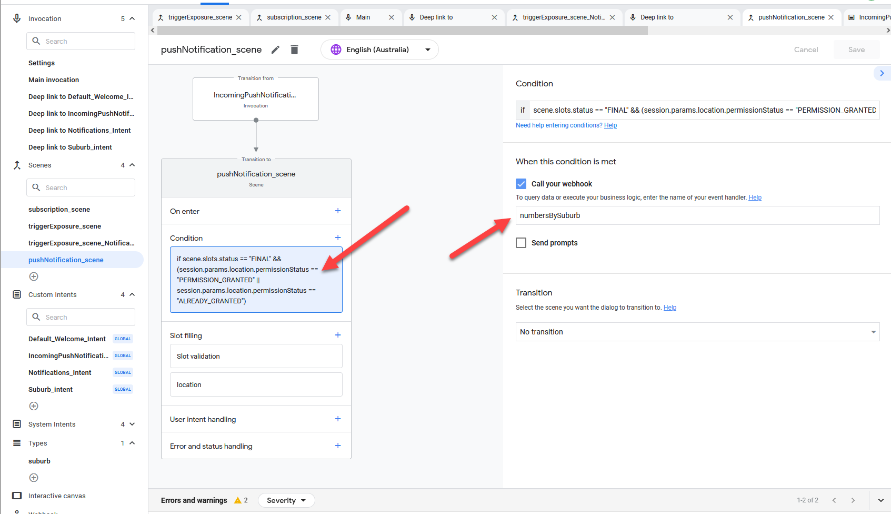Open subscription_scene in the sidebar
The image size is (891, 514).
(x=59, y=209)
